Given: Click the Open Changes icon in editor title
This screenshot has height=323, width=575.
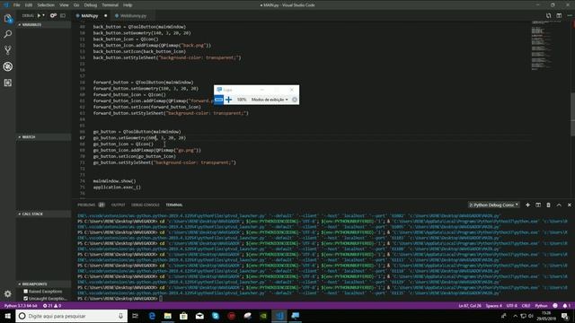Looking at the screenshot, I should [548, 15].
